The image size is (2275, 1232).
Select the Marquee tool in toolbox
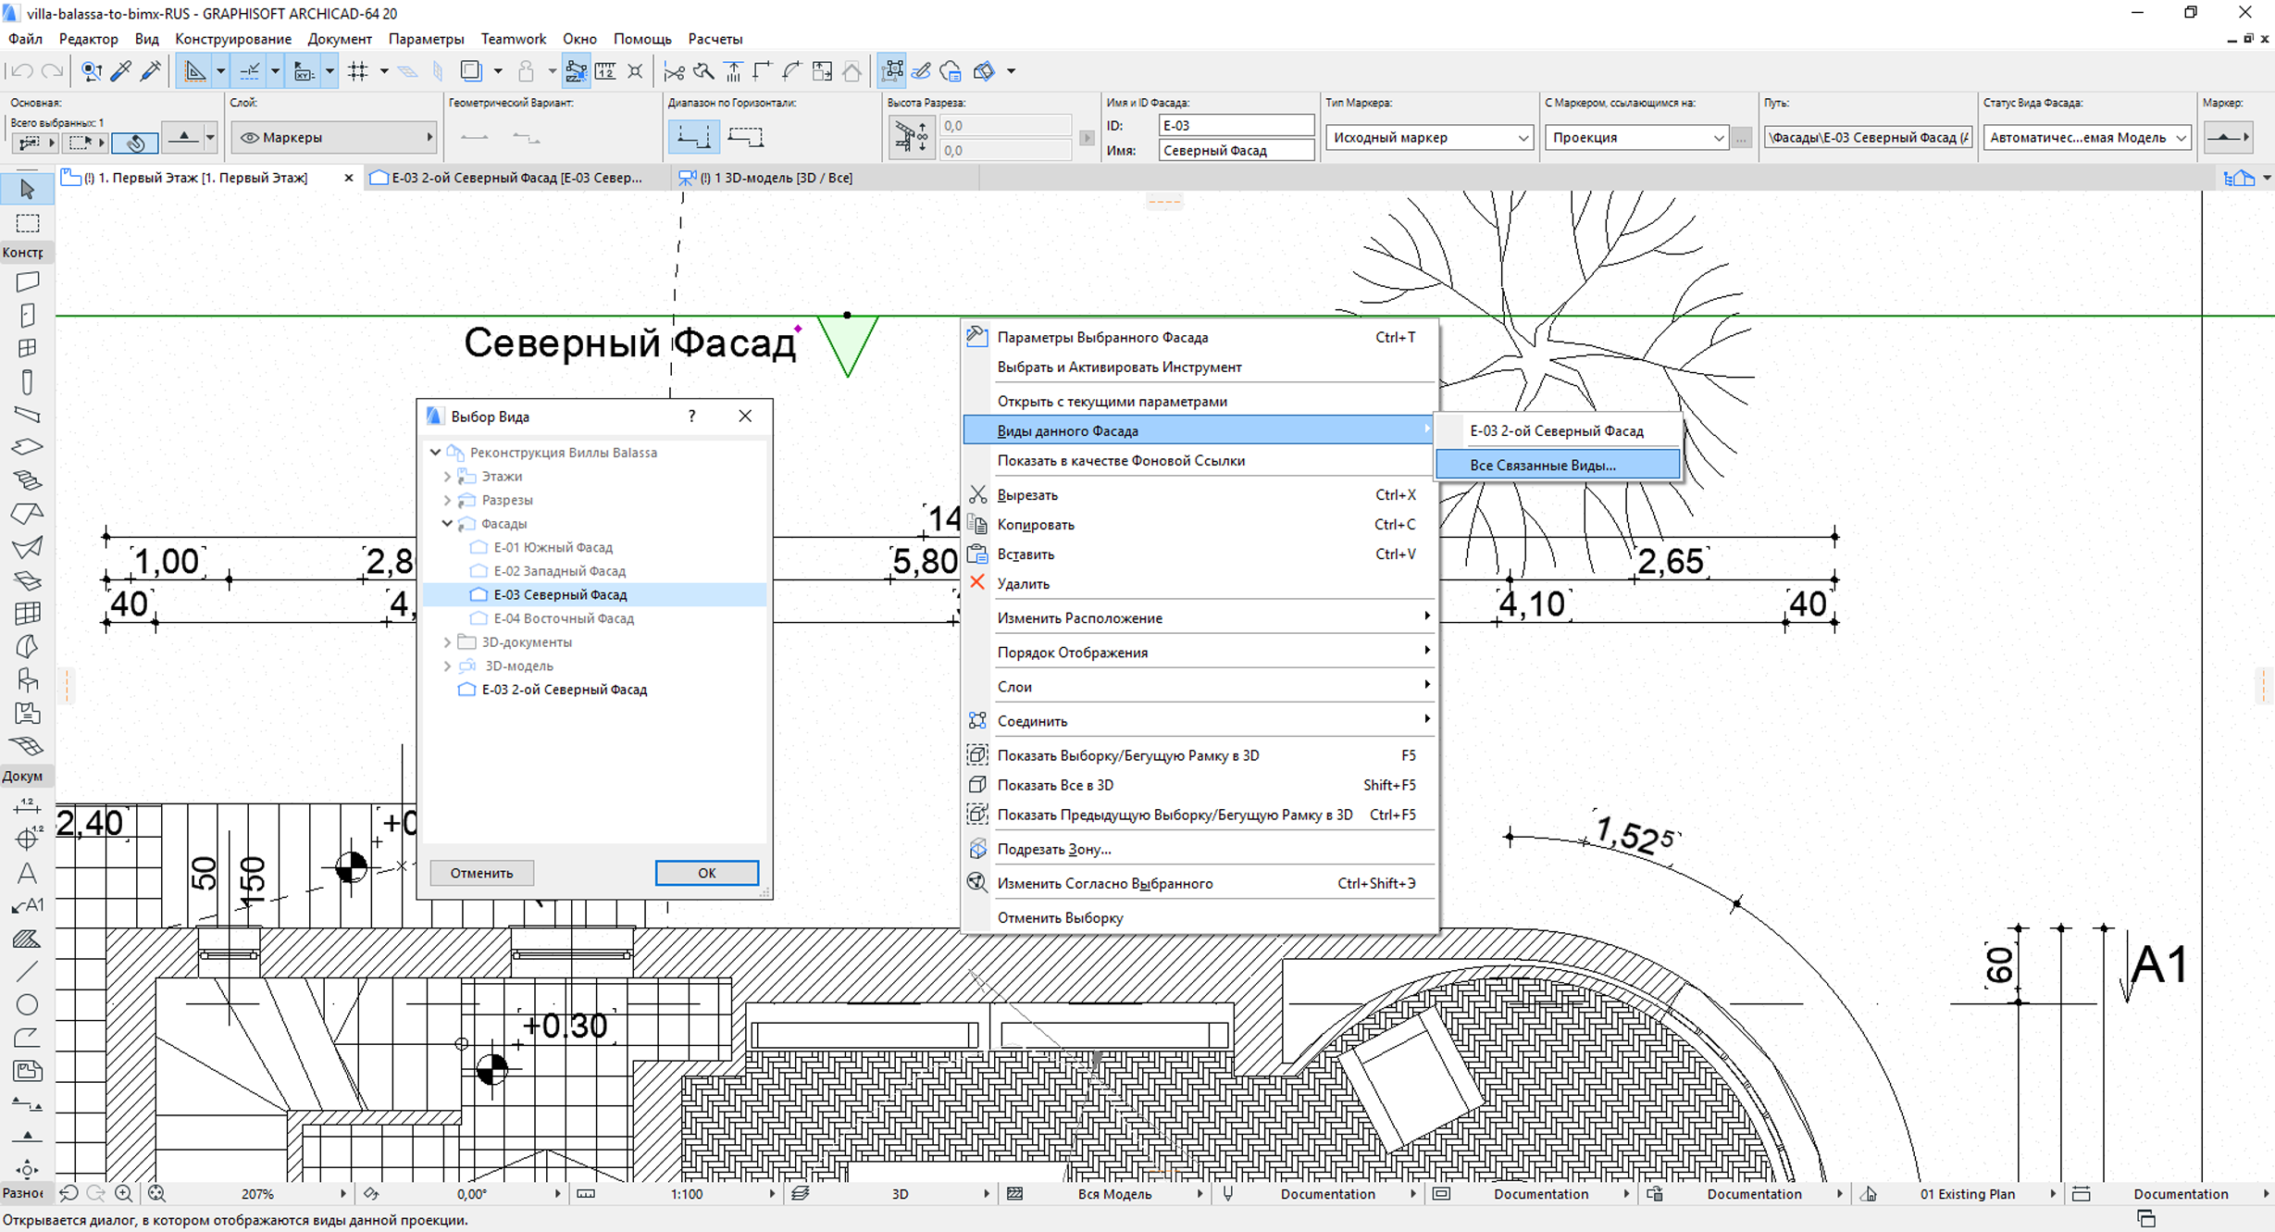click(27, 223)
